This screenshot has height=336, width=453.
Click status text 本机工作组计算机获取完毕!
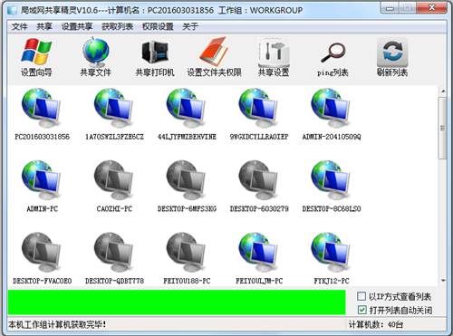57,325
